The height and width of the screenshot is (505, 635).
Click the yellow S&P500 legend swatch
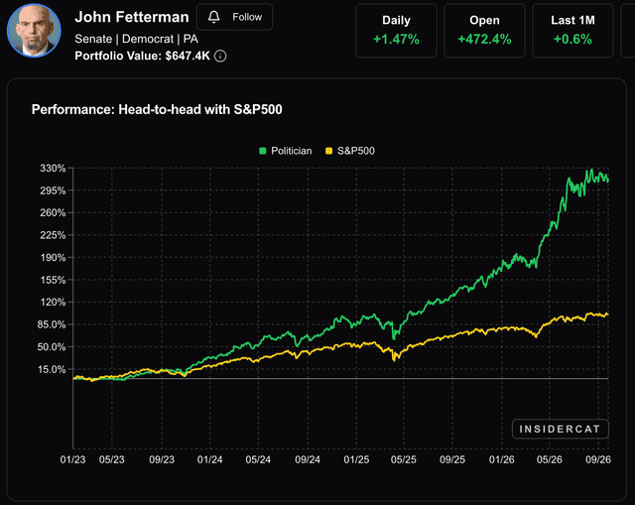328,151
